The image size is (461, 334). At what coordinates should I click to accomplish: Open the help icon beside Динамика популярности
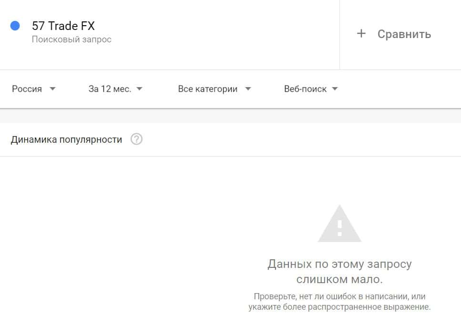click(136, 139)
